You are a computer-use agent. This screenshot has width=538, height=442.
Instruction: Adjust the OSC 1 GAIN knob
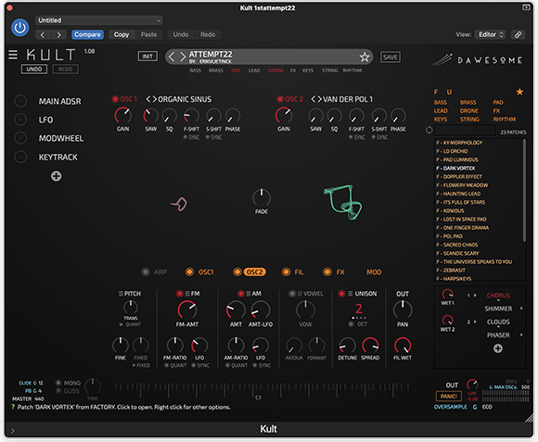click(122, 116)
